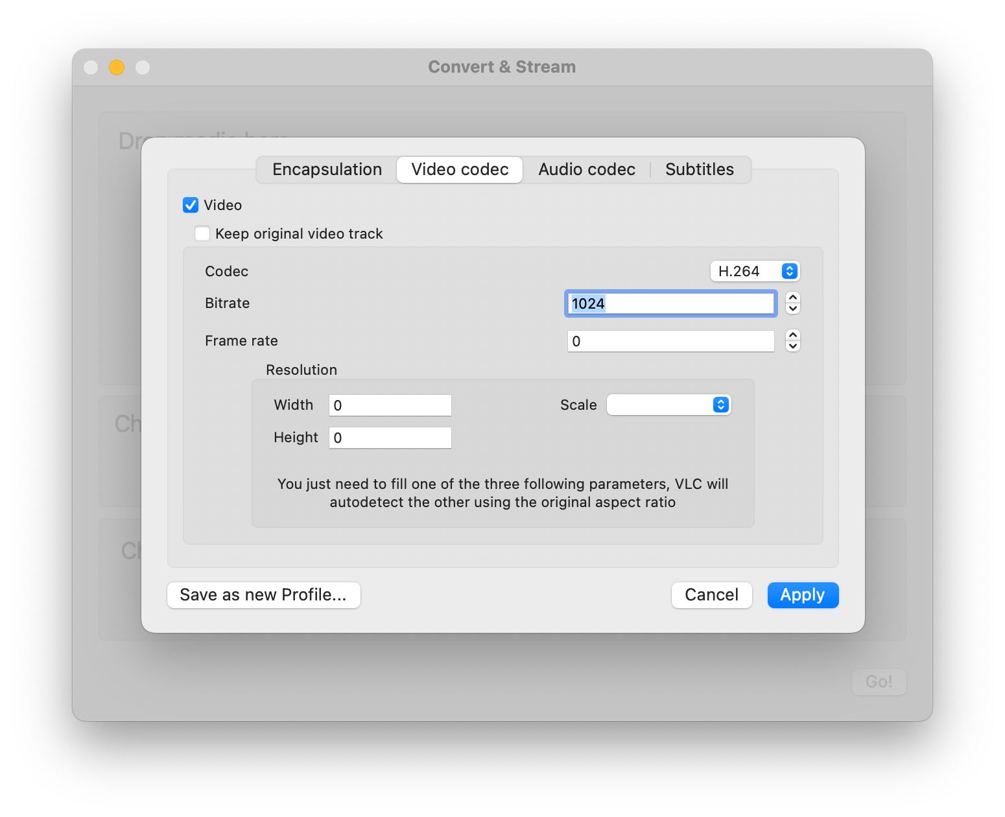
Task: Open the Audio codec tab
Action: pyautogui.click(x=586, y=169)
